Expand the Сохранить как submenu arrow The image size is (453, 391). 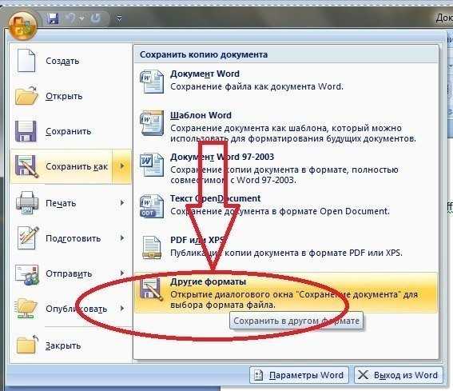coord(122,166)
